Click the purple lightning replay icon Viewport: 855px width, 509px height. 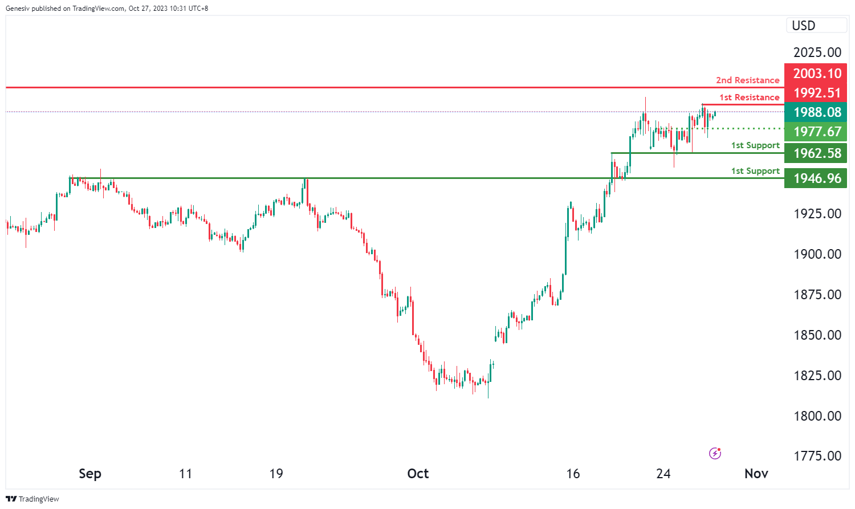pos(715,454)
